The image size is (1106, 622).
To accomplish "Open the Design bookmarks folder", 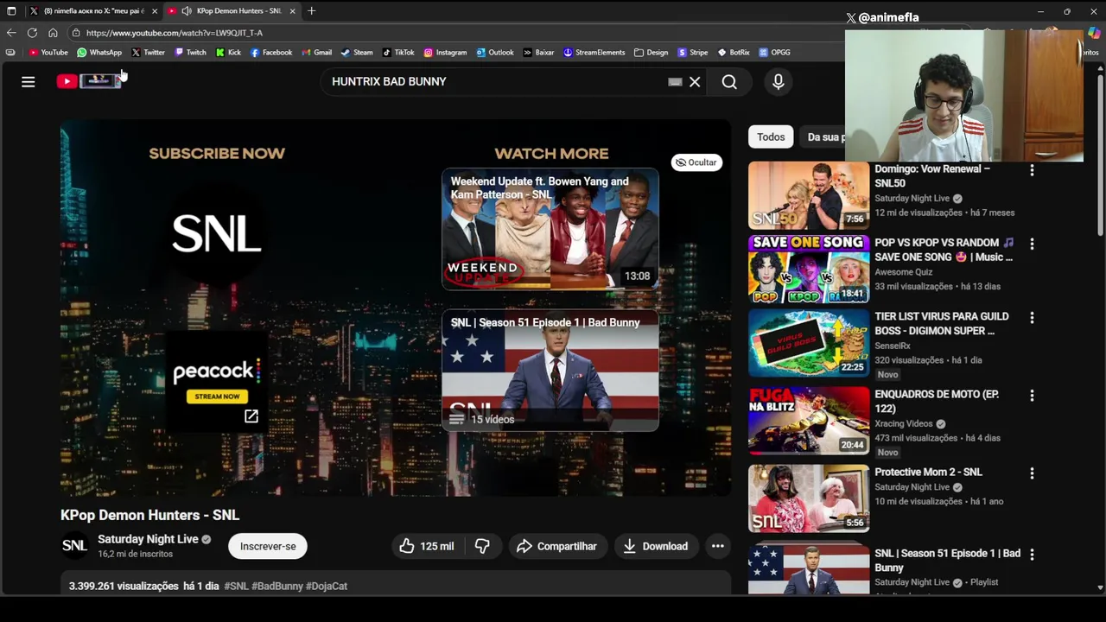I will coord(651,53).
